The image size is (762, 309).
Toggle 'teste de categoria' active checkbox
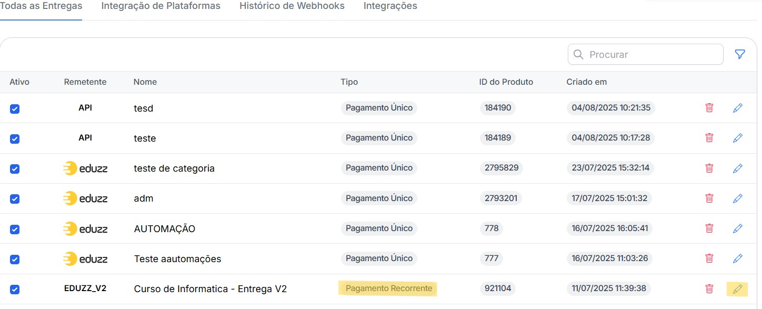point(15,169)
